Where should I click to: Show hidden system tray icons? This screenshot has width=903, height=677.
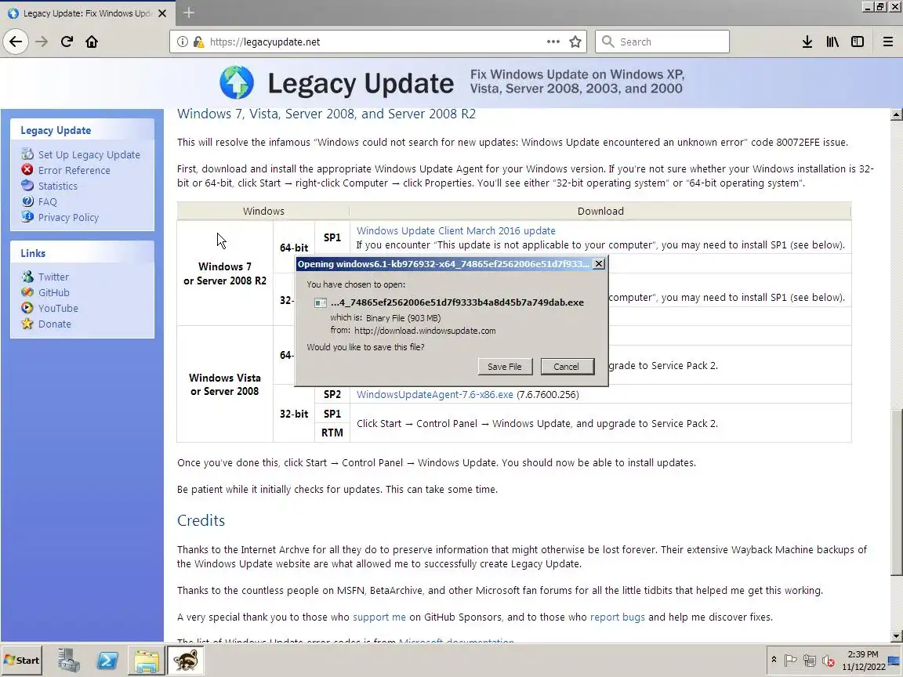[x=774, y=660]
